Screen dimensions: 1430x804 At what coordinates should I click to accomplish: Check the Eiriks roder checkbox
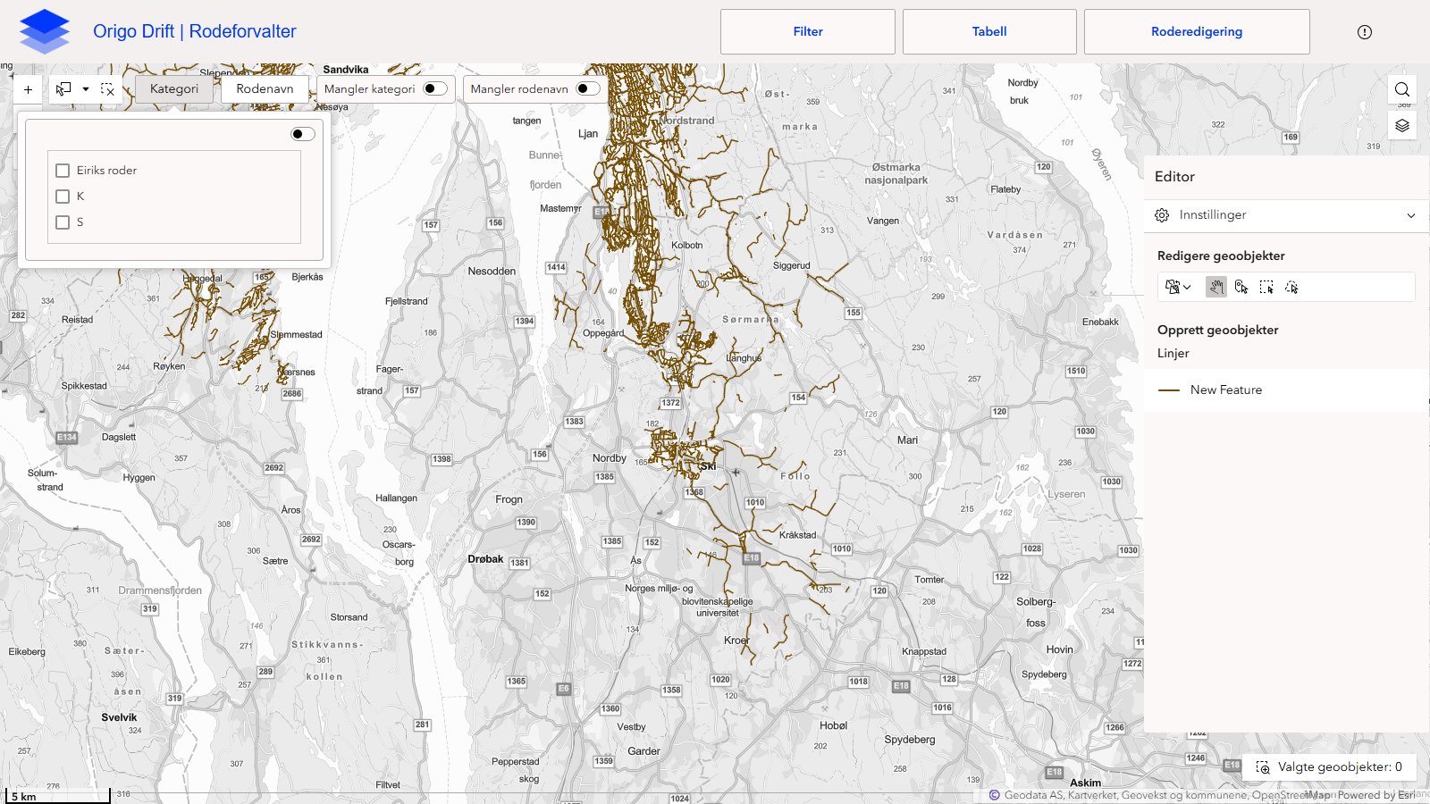point(63,171)
